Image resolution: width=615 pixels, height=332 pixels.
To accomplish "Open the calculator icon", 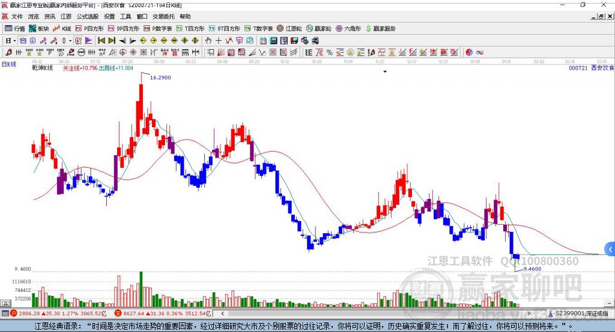I will click(273, 41).
